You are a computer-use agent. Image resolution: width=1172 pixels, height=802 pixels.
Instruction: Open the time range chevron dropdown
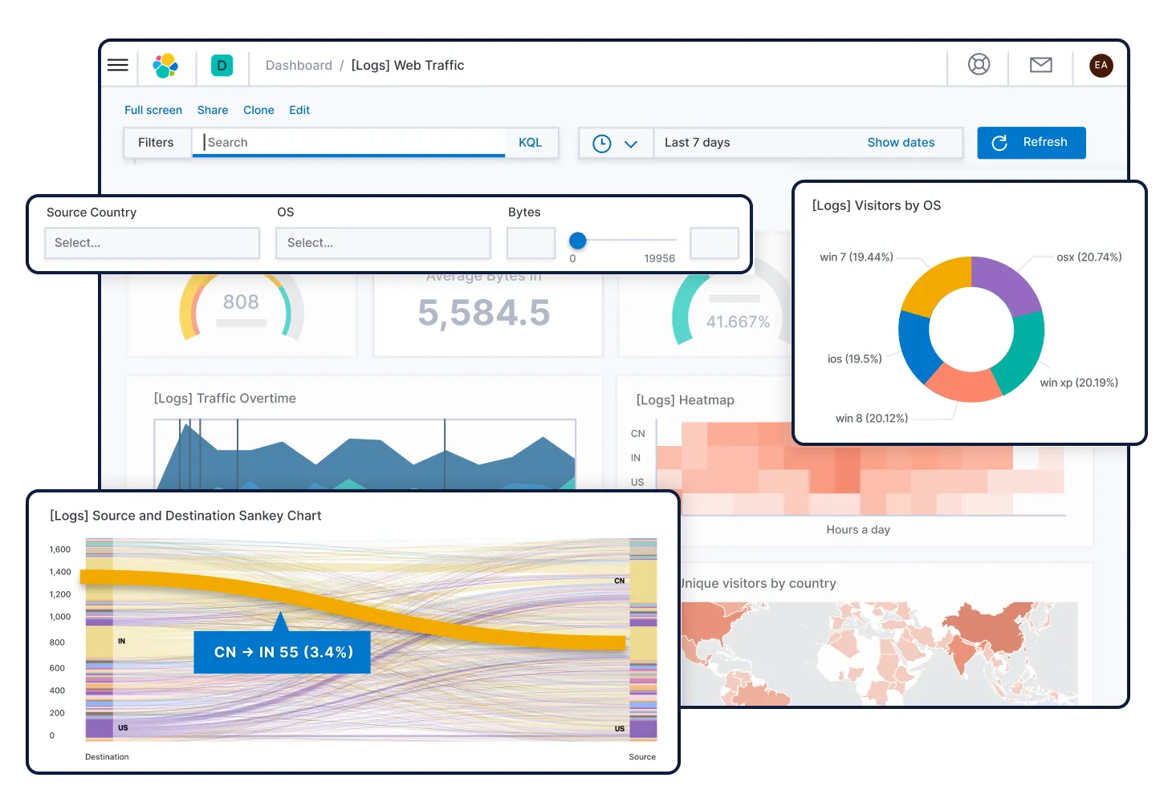tap(631, 143)
